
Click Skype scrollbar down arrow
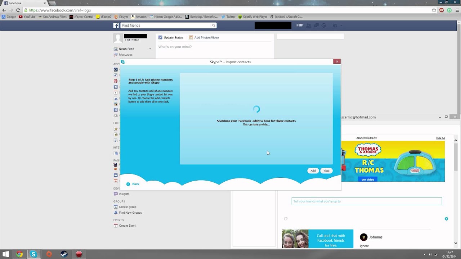pyautogui.click(x=456, y=243)
